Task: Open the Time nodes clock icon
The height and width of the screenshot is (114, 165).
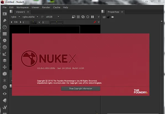Action: coord(5,27)
